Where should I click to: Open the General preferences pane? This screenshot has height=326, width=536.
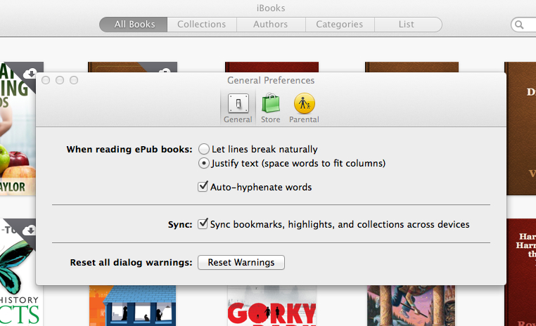pyautogui.click(x=238, y=108)
